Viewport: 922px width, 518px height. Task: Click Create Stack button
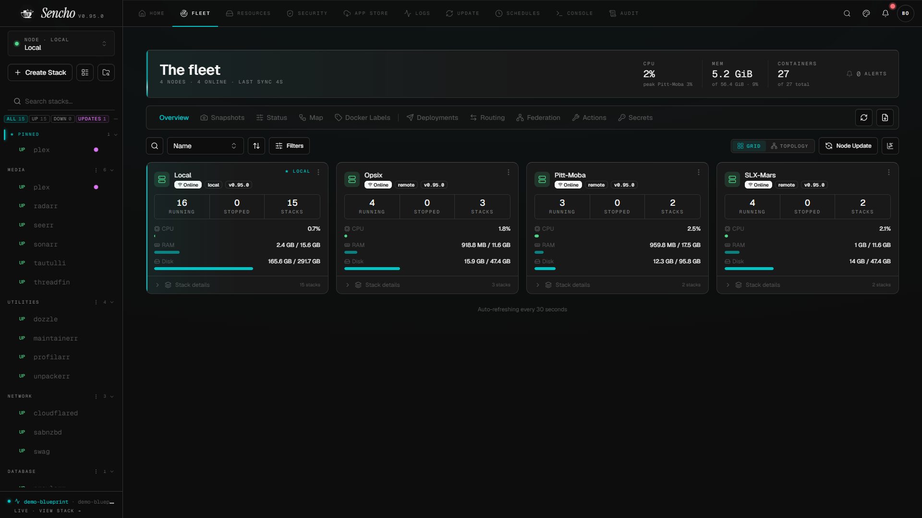click(x=40, y=72)
